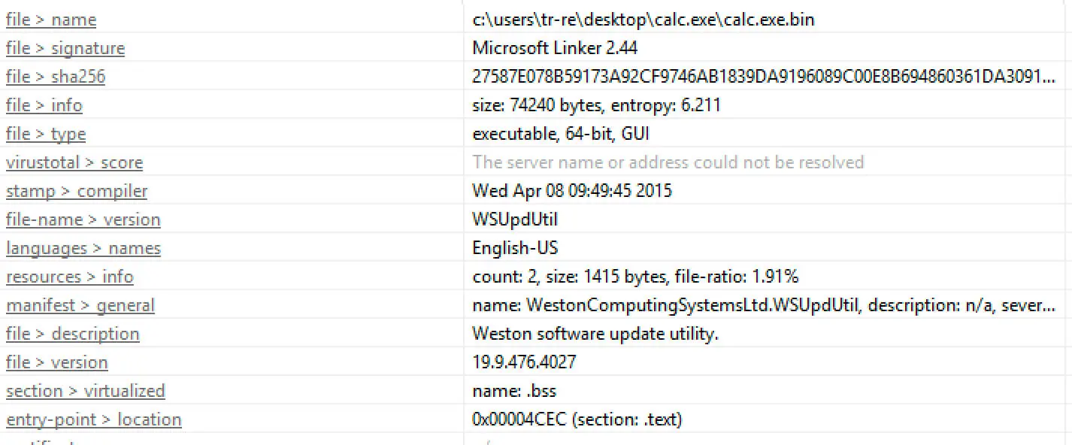Select the calc.exe.bin file path value
The height and width of the screenshot is (445, 1072).
click(x=644, y=20)
